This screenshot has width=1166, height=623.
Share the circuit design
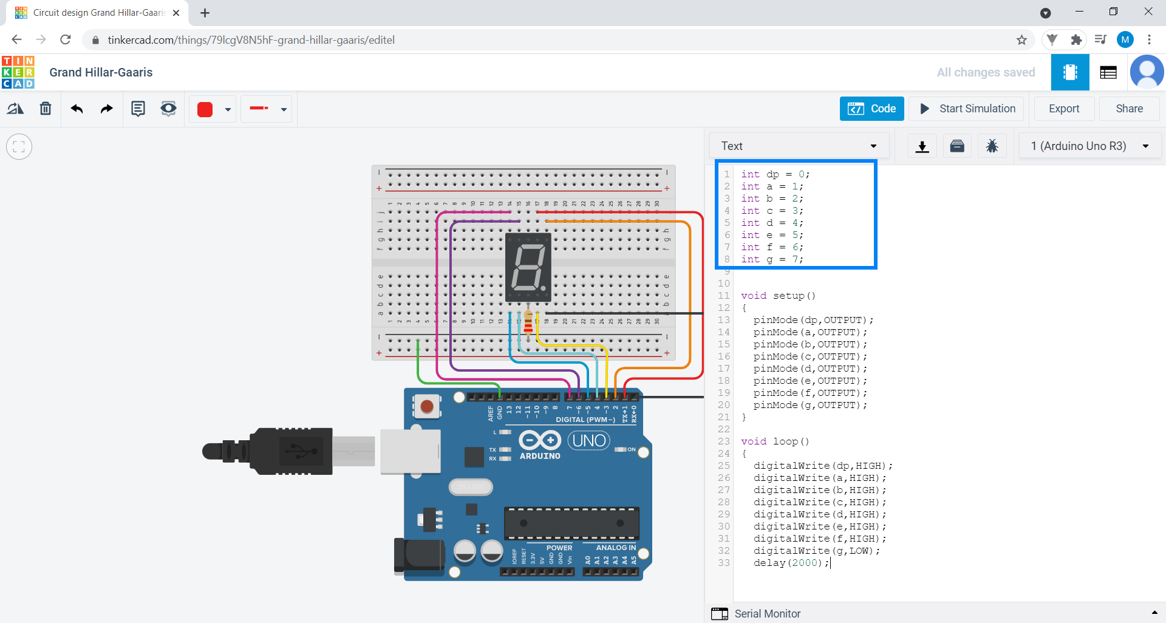pos(1130,109)
